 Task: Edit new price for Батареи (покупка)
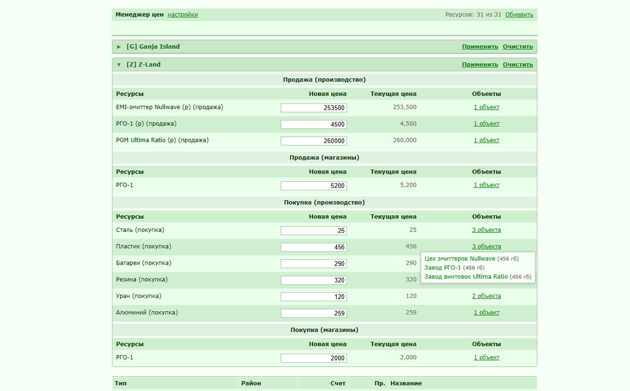click(x=314, y=264)
